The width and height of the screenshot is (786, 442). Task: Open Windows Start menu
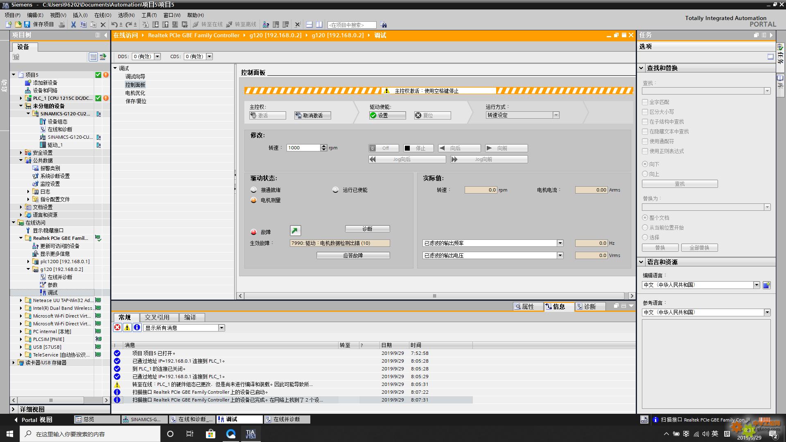pos(9,434)
